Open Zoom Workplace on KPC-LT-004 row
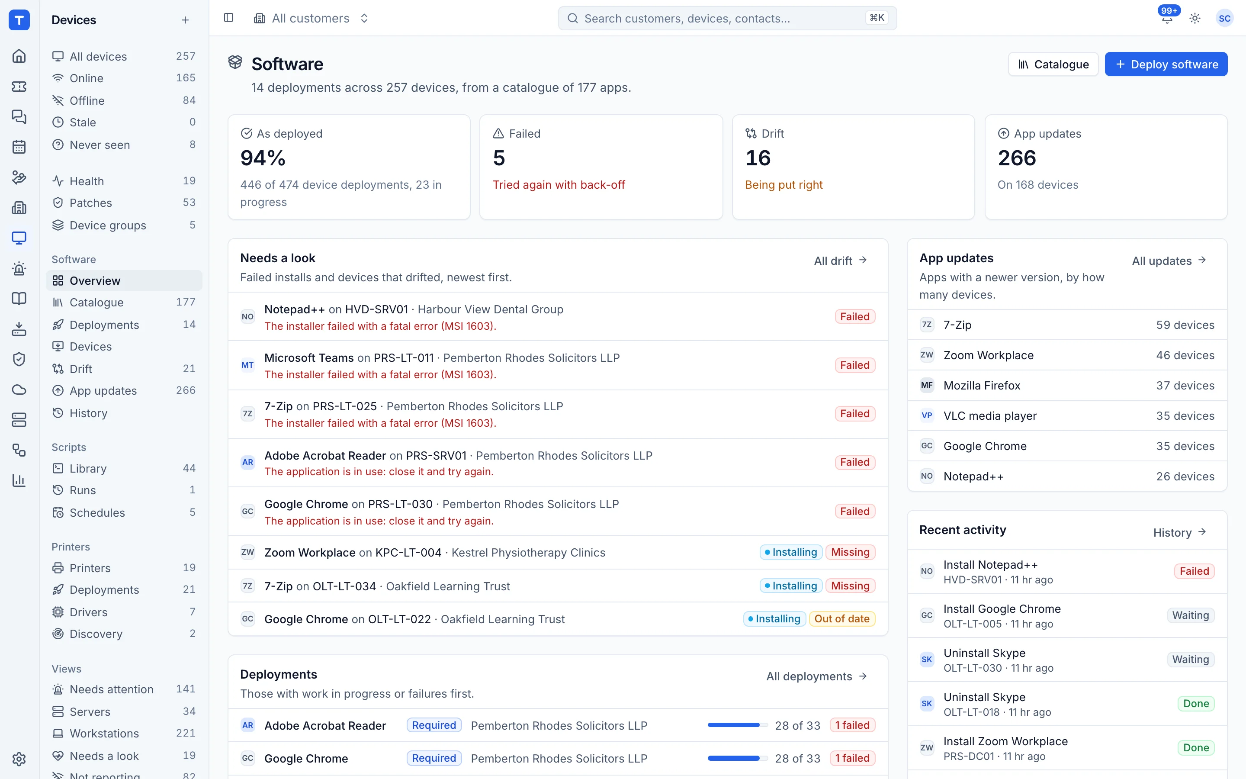 point(558,552)
